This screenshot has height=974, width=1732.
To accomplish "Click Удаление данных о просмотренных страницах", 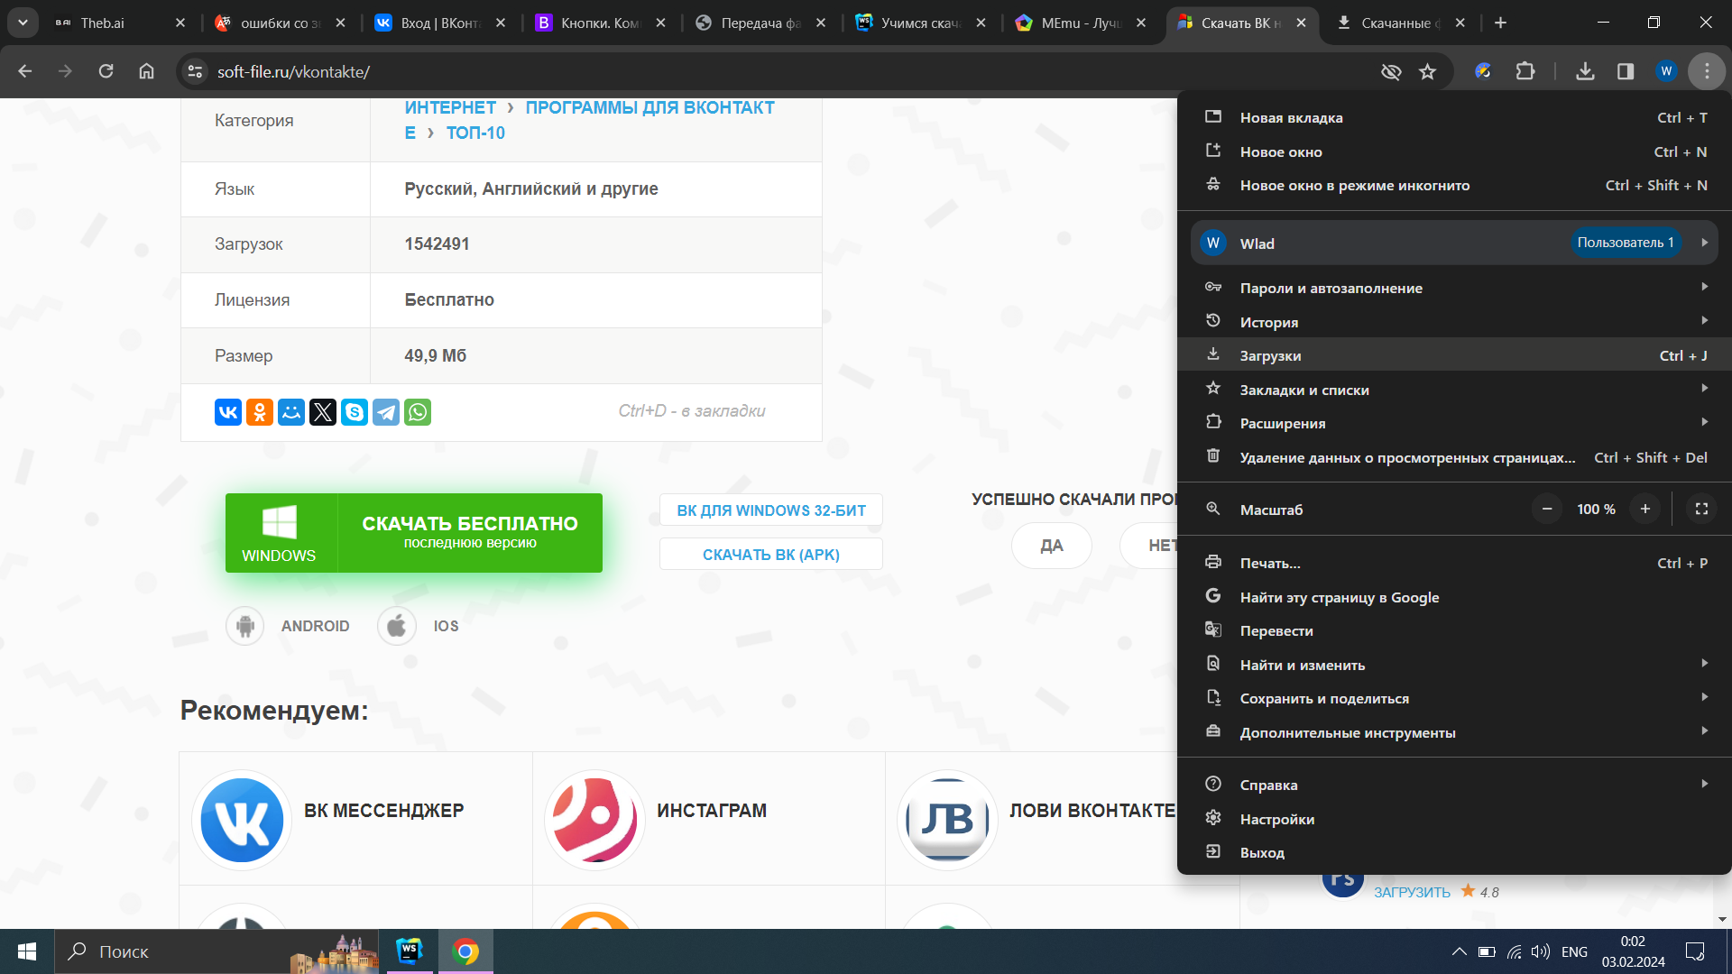I will tap(1454, 457).
